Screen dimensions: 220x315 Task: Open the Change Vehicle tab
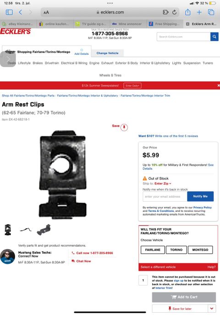coord(107,53)
